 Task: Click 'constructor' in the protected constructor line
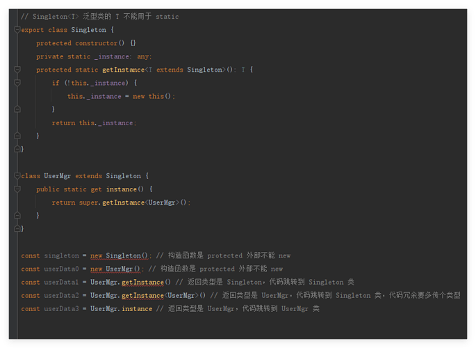pos(96,43)
